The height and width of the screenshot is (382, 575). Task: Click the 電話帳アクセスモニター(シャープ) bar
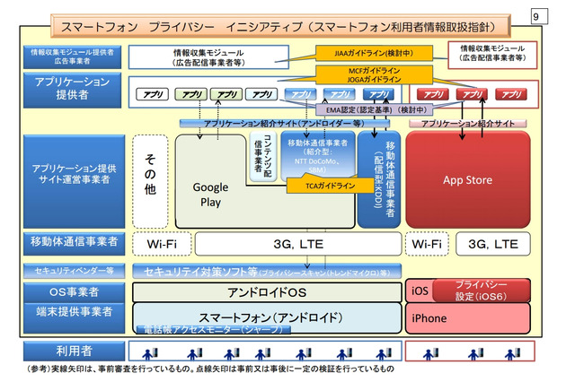(x=214, y=329)
